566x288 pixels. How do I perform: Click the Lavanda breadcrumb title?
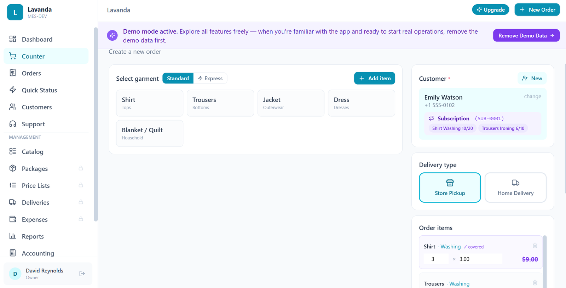click(x=119, y=10)
